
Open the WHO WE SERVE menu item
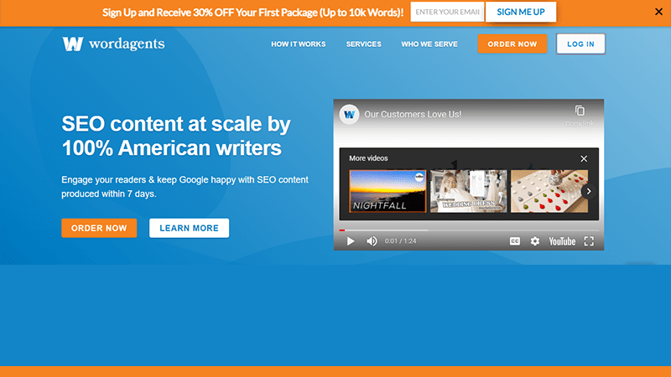pos(429,44)
